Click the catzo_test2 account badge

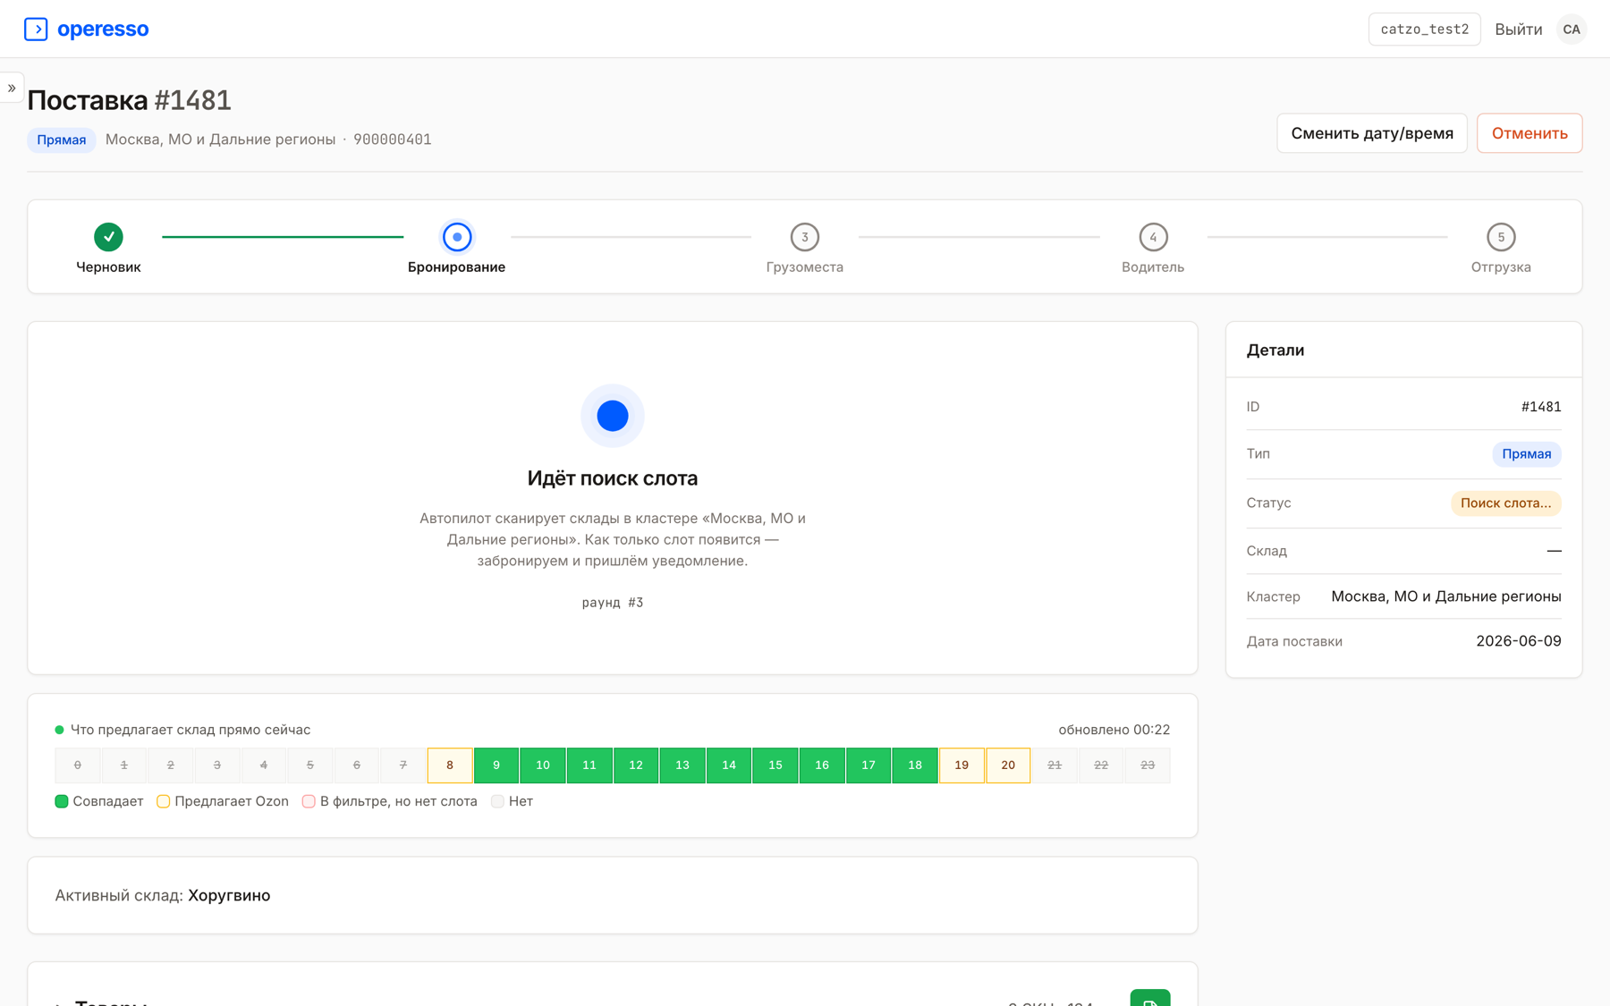click(1424, 30)
